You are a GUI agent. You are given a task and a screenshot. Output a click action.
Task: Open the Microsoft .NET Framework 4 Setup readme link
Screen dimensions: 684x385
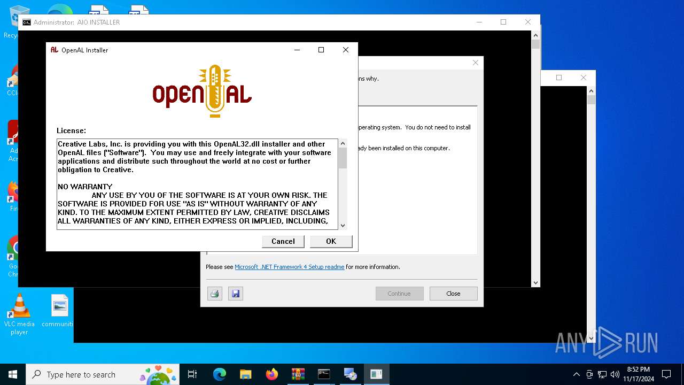(290, 267)
